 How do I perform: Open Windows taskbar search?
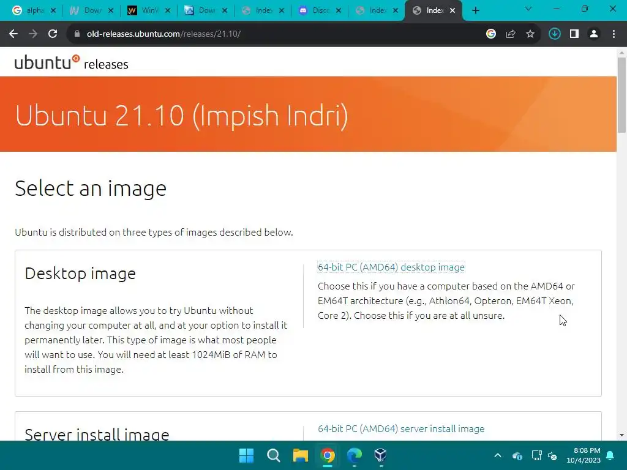(274, 455)
